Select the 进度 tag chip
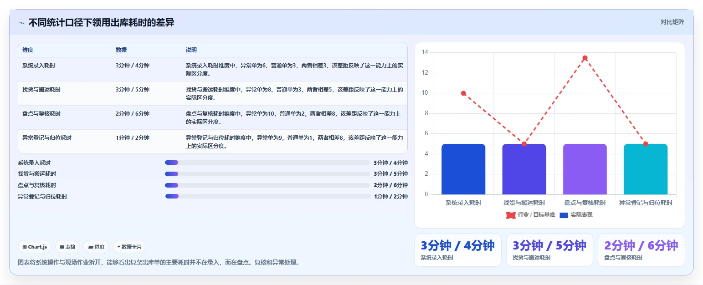This screenshot has width=703, height=285. 96,247
